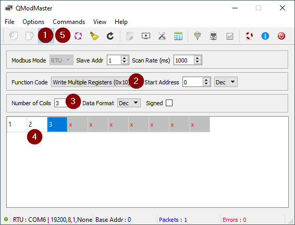Select the highlighted register cell containing 3
The width and height of the screenshot is (295, 225).
click(x=57, y=124)
